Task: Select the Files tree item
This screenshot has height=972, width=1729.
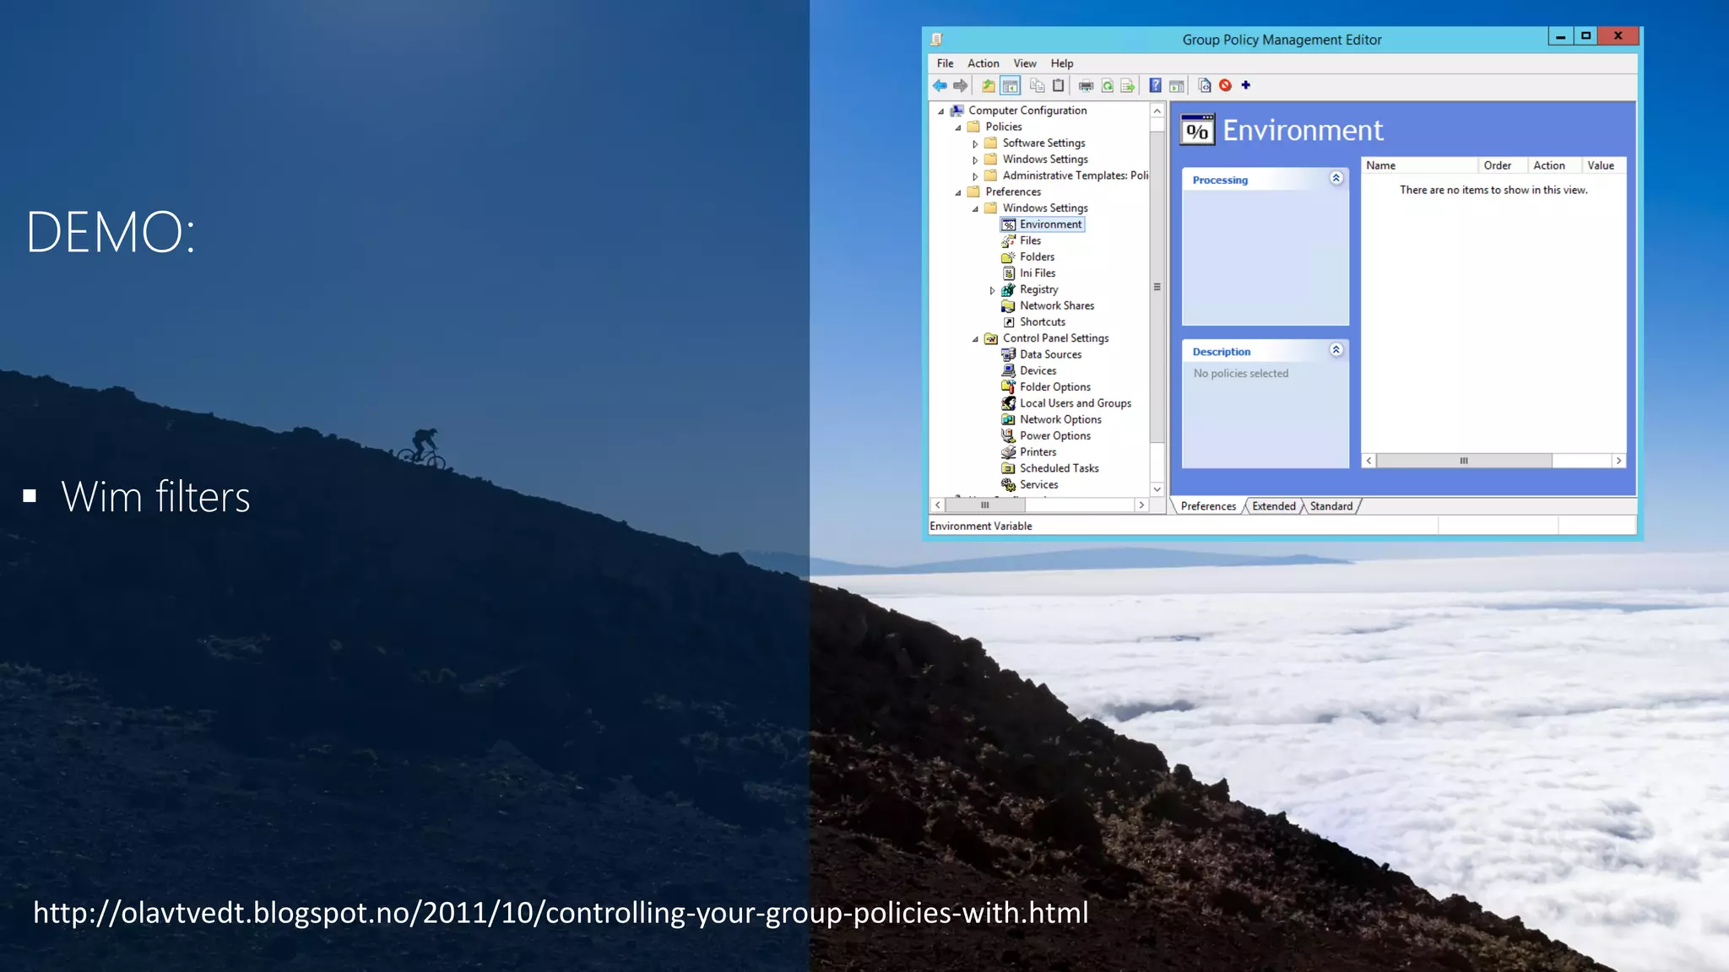Action: pos(1022,240)
